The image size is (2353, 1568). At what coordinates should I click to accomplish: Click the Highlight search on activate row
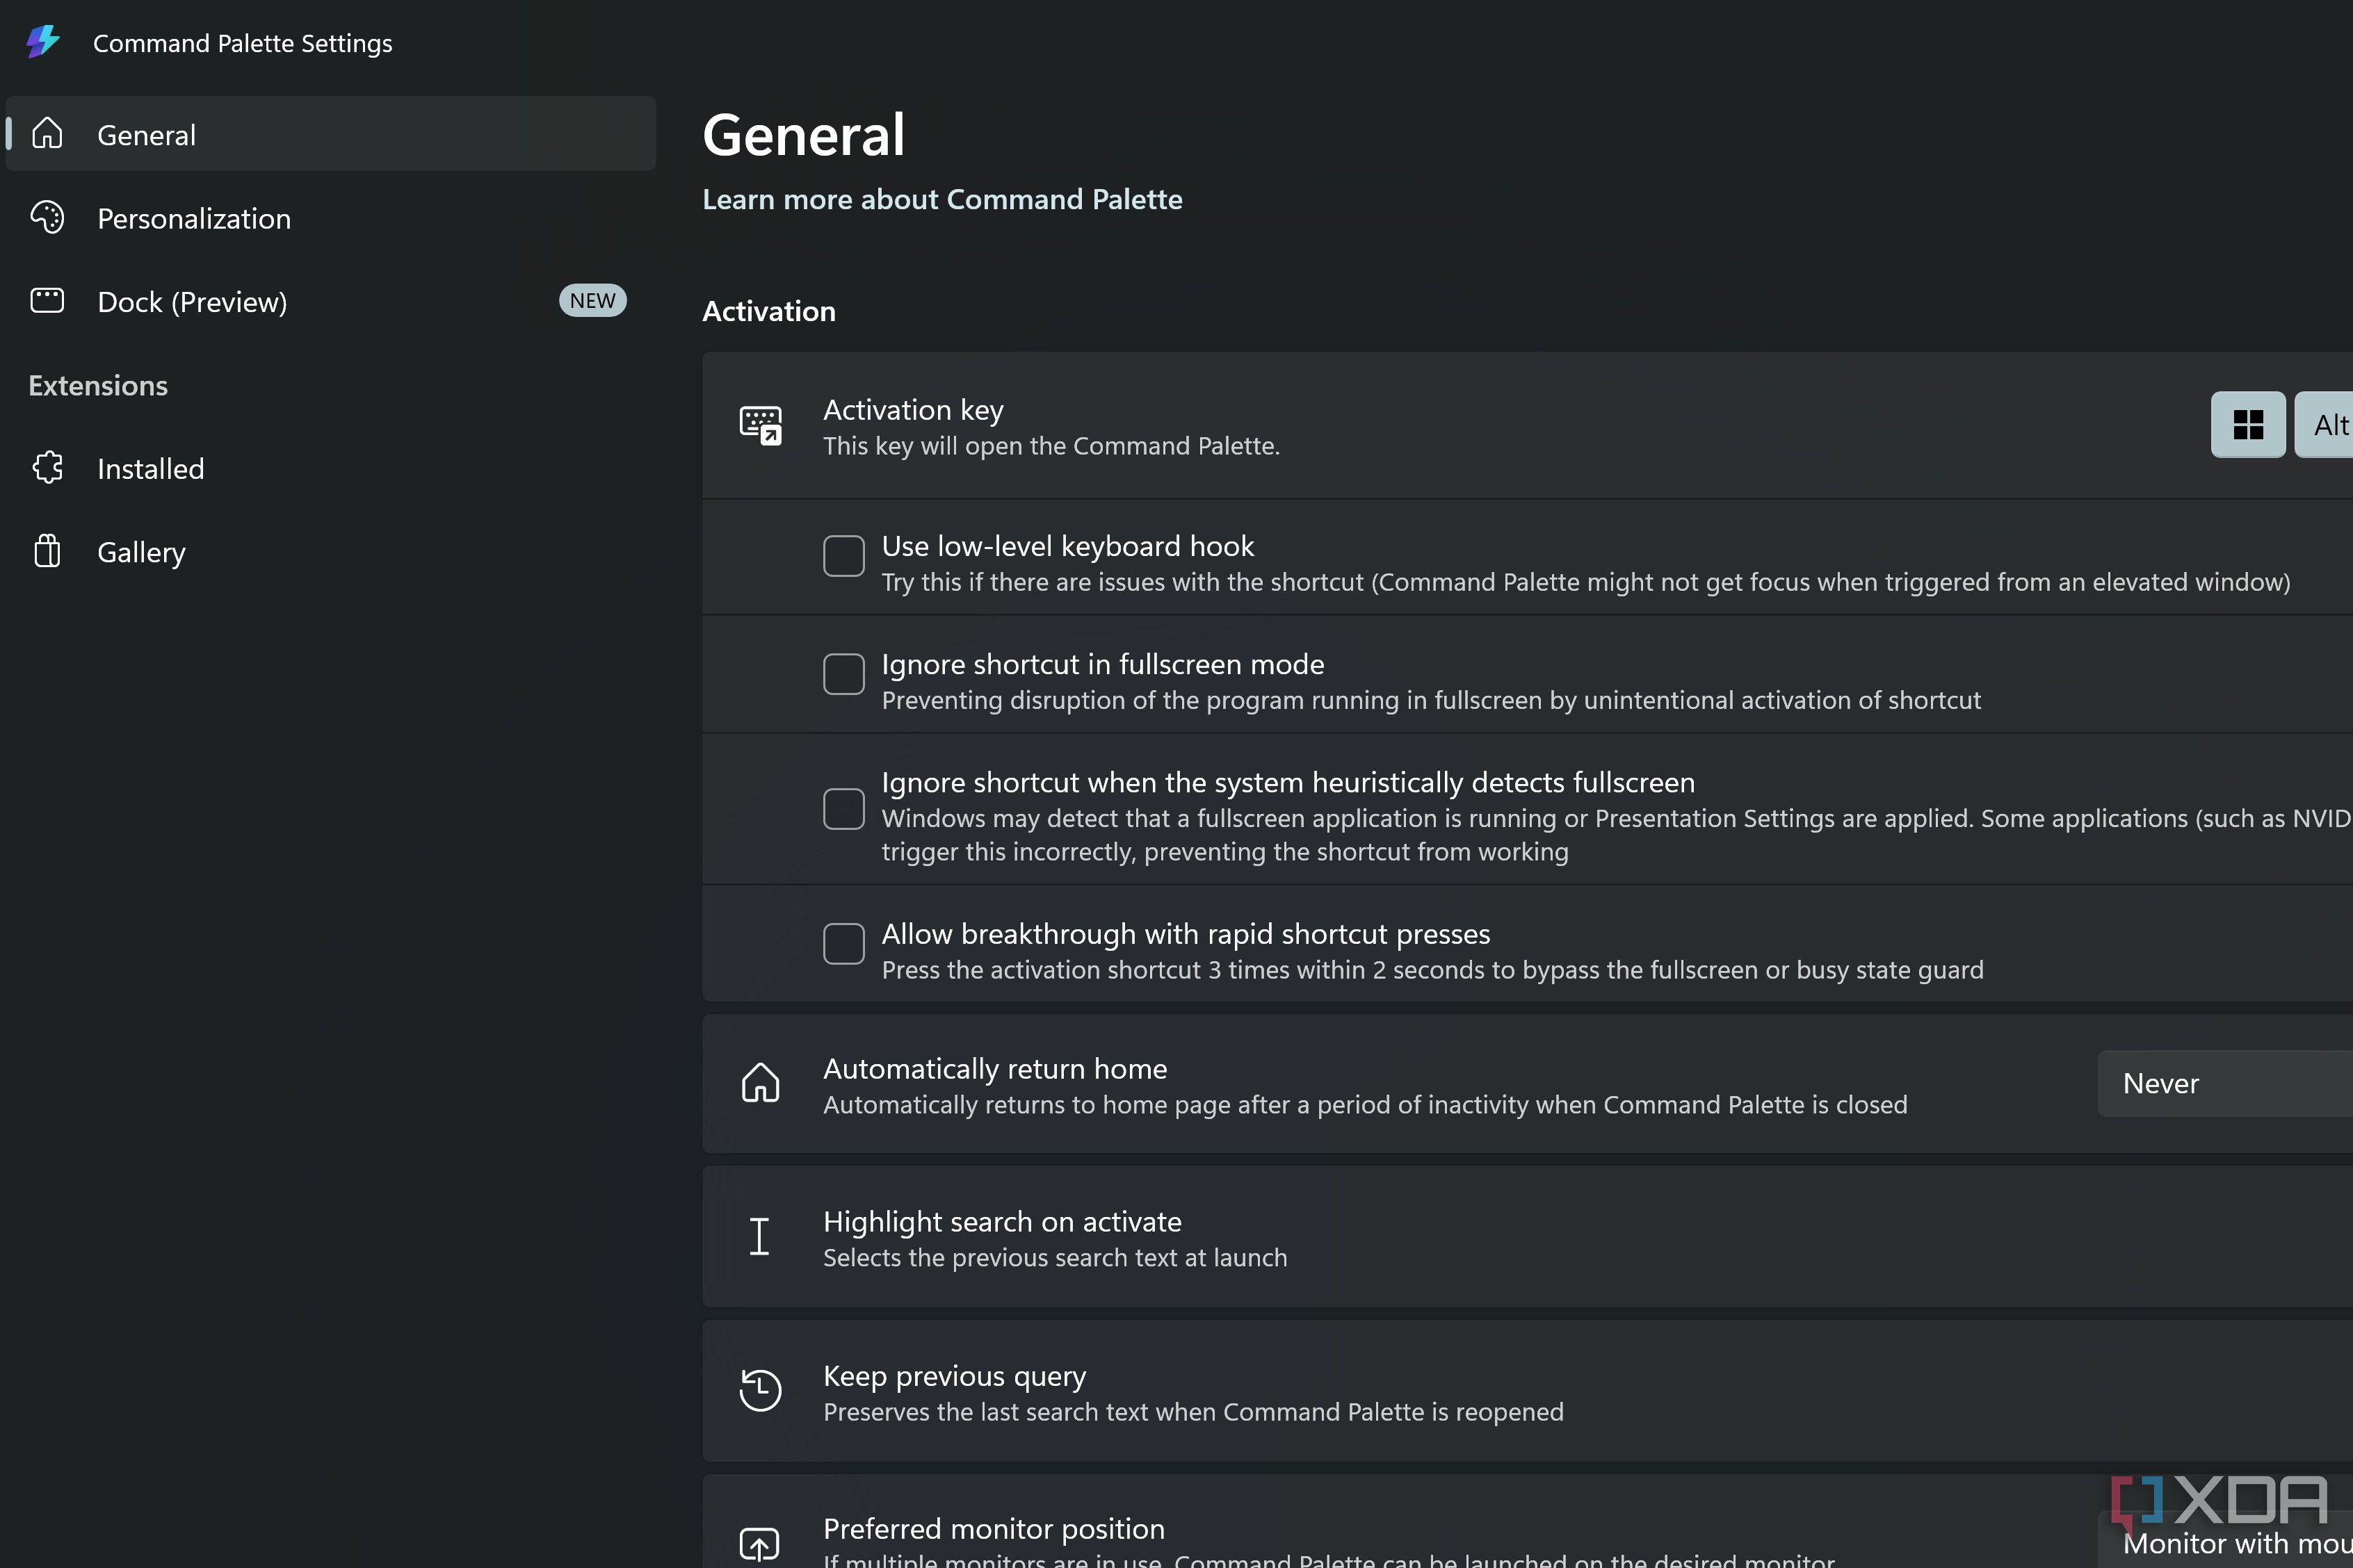point(1528,1237)
